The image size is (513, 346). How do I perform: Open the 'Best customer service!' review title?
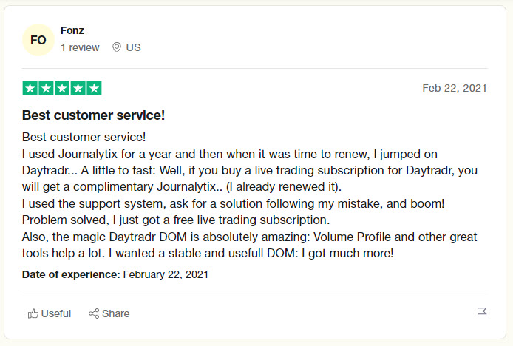(94, 115)
